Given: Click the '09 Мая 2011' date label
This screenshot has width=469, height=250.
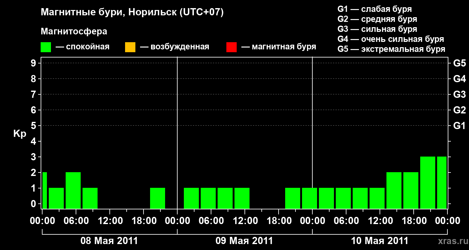Looking at the screenshot, I should pos(244,241).
